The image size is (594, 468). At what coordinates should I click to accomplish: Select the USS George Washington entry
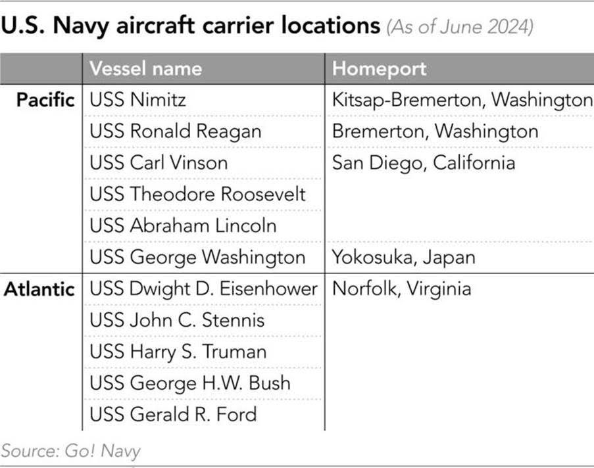(197, 257)
